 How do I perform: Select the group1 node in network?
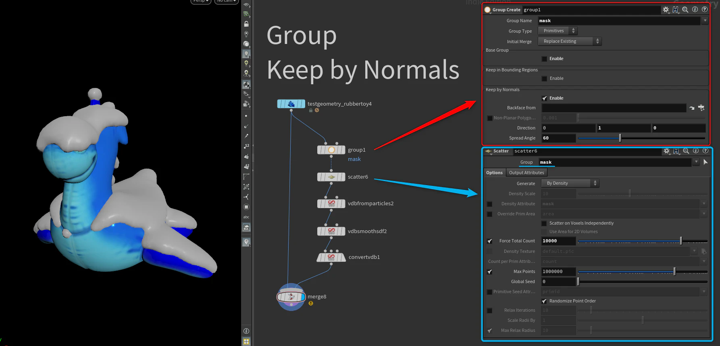coord(331,150)
